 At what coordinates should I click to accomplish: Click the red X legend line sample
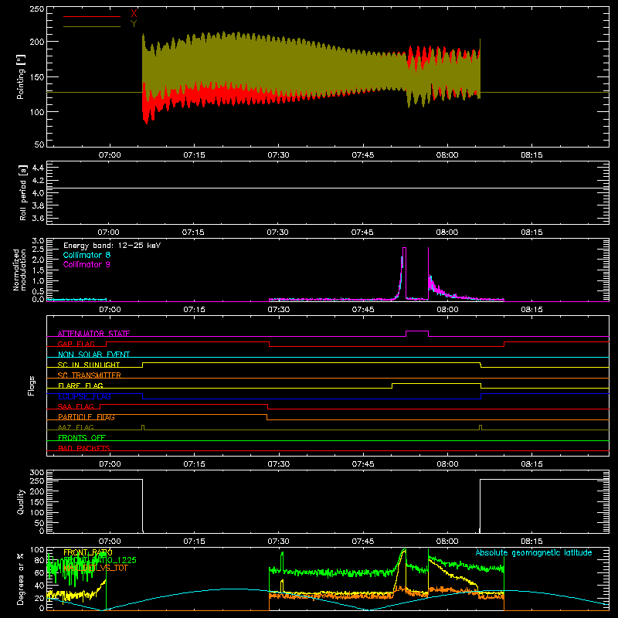(92, 16)
